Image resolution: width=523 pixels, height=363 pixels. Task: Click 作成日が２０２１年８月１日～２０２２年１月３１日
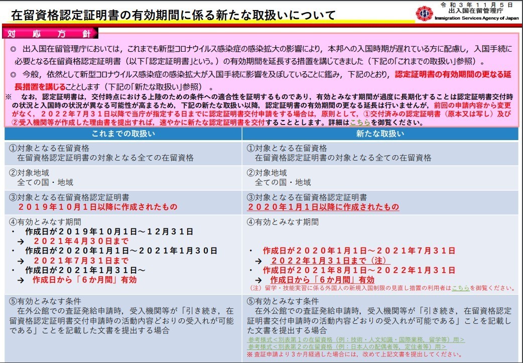pos(359,270)
